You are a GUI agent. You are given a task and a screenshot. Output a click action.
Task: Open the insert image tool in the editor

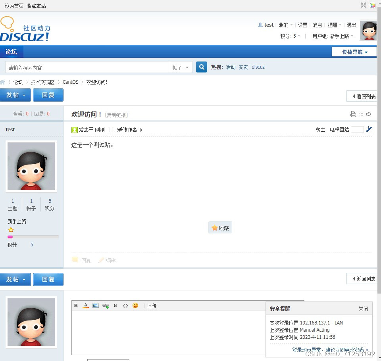point(96,305)
